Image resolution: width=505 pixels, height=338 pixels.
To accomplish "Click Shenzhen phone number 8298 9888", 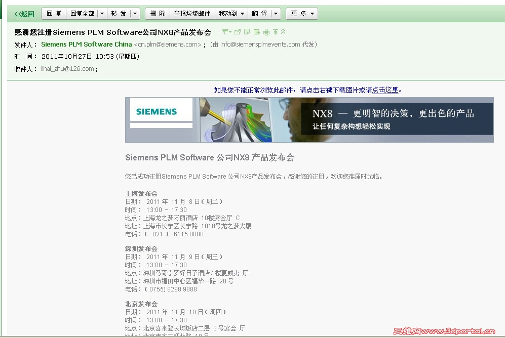I will click(182, 289).
